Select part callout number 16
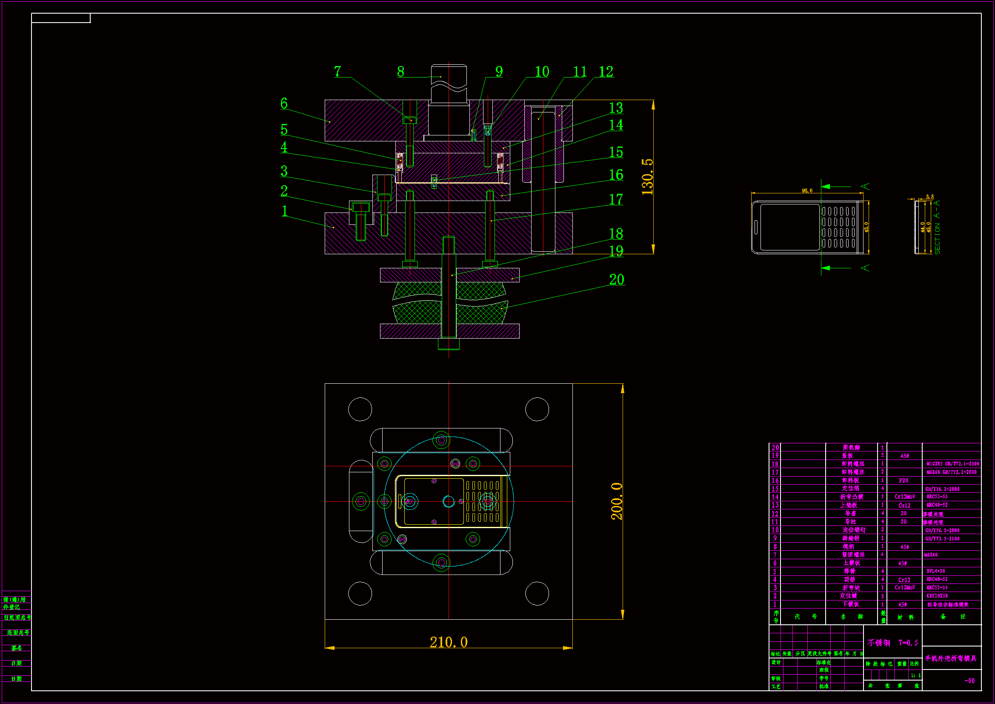995x704 pixels. point(616,175)
